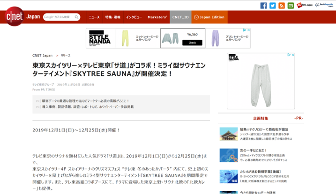This screenshot has height=194, width=336.
Task: Go to CNET Japan home via logo
Action: (x=15, y=16)
